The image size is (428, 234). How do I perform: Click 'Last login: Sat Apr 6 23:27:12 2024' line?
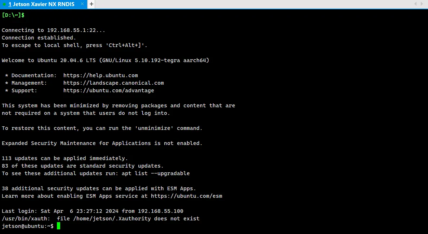pyautogui.click(x=92, y=211)
